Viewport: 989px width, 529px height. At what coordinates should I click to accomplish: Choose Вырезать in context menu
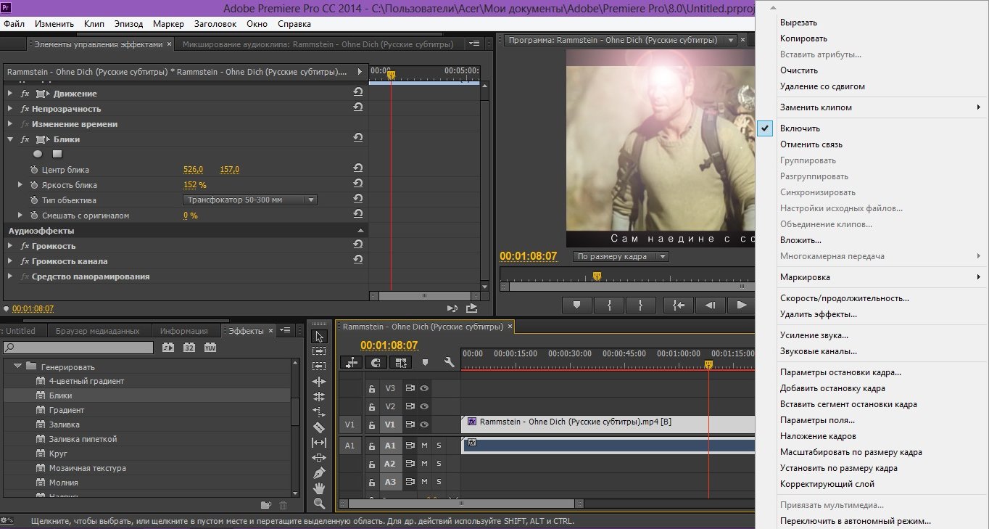coord(798,22)
